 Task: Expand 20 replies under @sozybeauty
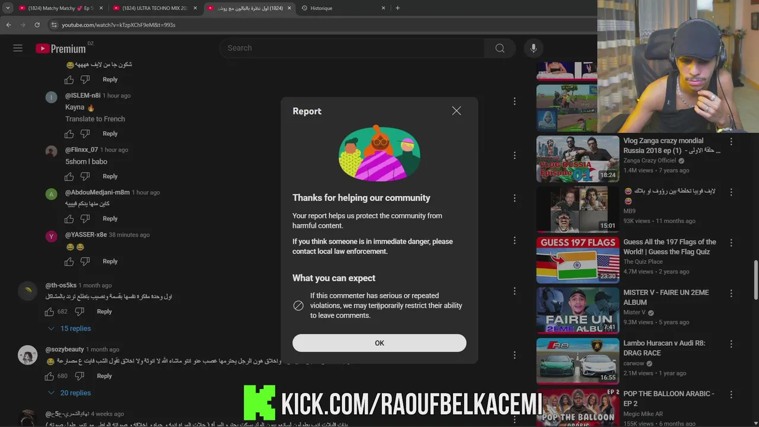[69, 393]
